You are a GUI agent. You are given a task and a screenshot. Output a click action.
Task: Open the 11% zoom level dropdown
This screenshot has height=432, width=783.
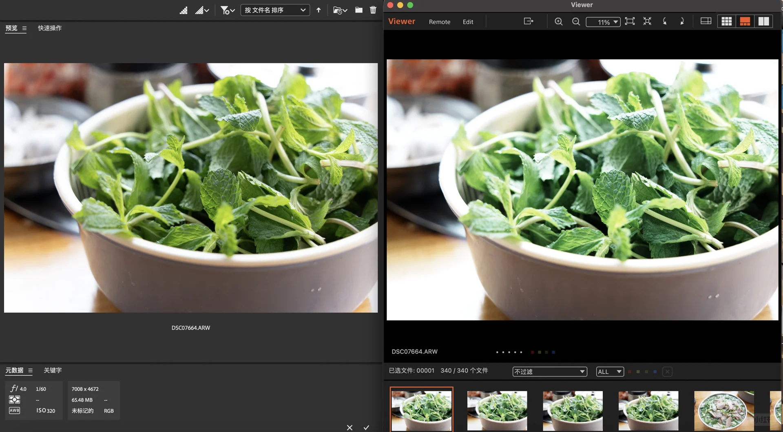[603, 22]
